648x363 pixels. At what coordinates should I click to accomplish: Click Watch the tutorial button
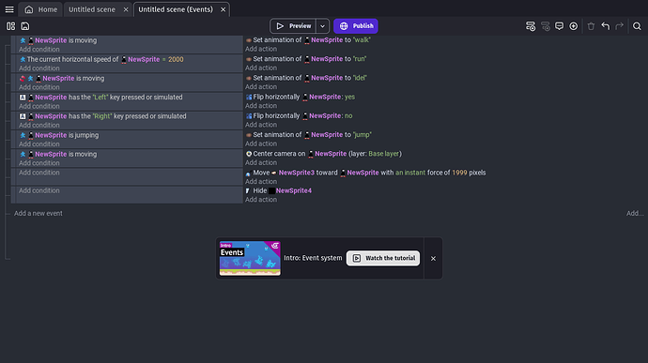383,258
